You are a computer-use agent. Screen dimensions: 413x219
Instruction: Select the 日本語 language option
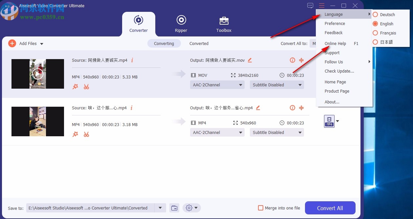tap(387, 42)
